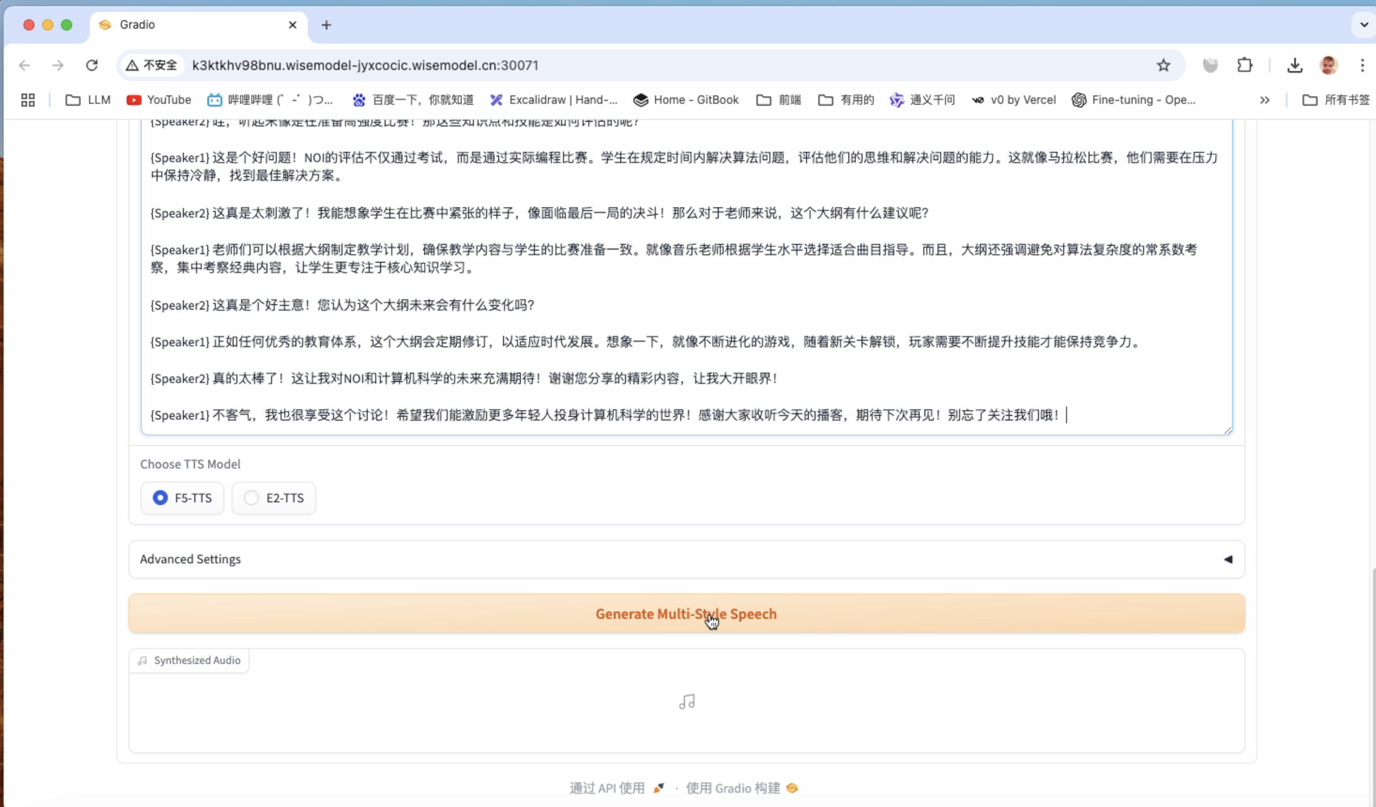Screen dimensions: 1376x807
Task: Collapse the Advanced Settings section
Action: point(1228,559)
